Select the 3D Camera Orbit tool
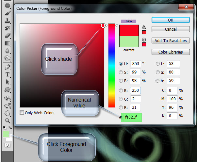The image size is (197, 162). point(8,106)
